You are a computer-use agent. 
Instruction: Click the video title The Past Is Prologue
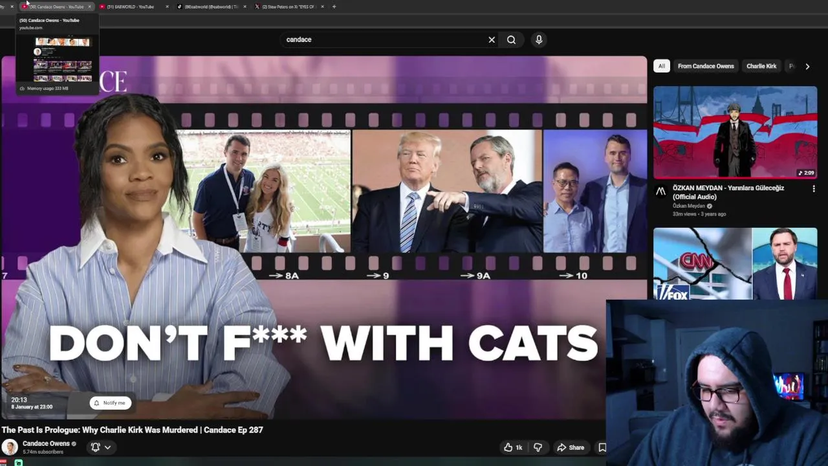pos(132,430)
